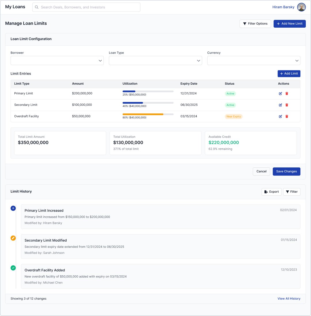
Task: Open the Secondary Limit Modified history entry
Action: point(160,247)
